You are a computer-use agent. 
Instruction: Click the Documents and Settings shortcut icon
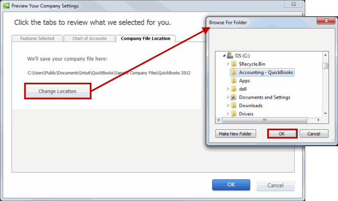233,97
